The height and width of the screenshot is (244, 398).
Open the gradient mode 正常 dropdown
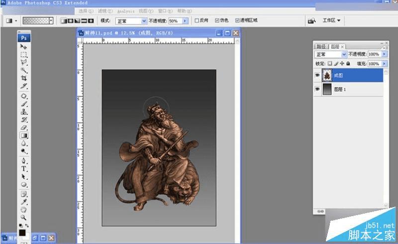coord(144,21)
